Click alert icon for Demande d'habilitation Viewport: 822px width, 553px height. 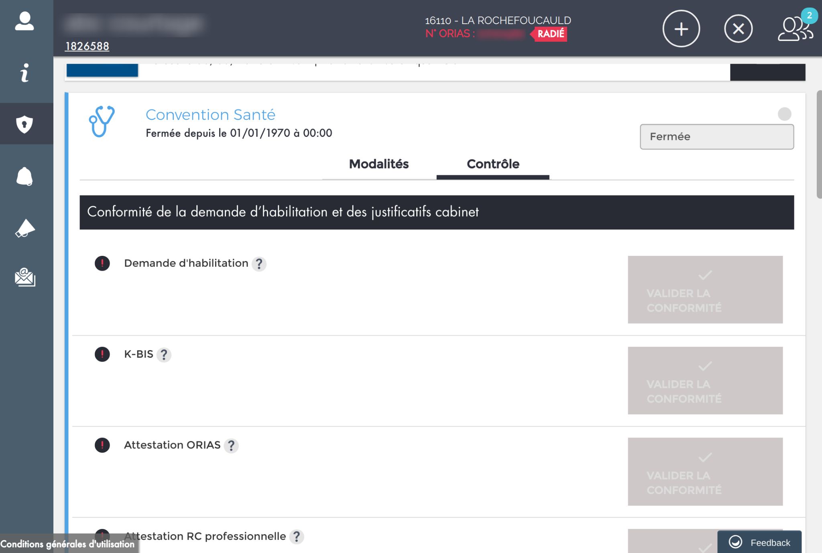102,263
